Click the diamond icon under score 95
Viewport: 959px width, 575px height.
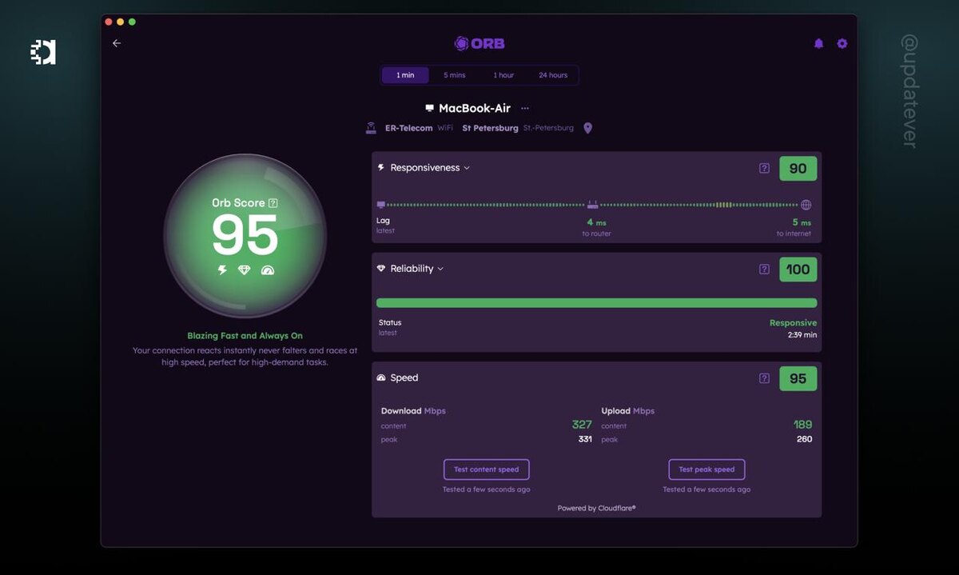tap(245, 270)
